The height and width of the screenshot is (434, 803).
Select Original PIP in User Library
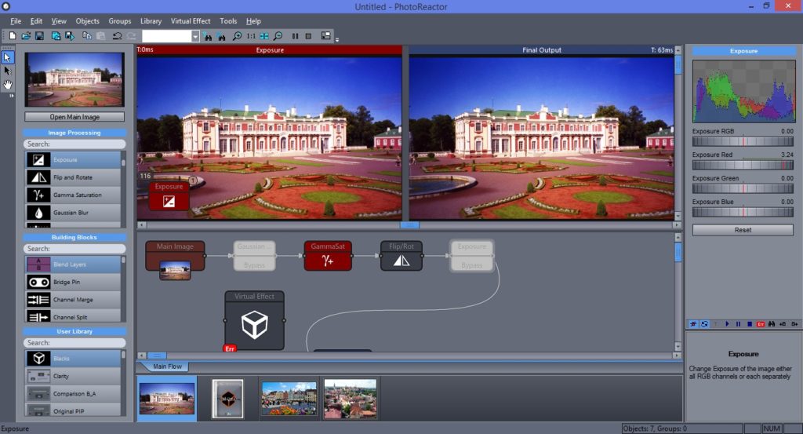point(73,410)
